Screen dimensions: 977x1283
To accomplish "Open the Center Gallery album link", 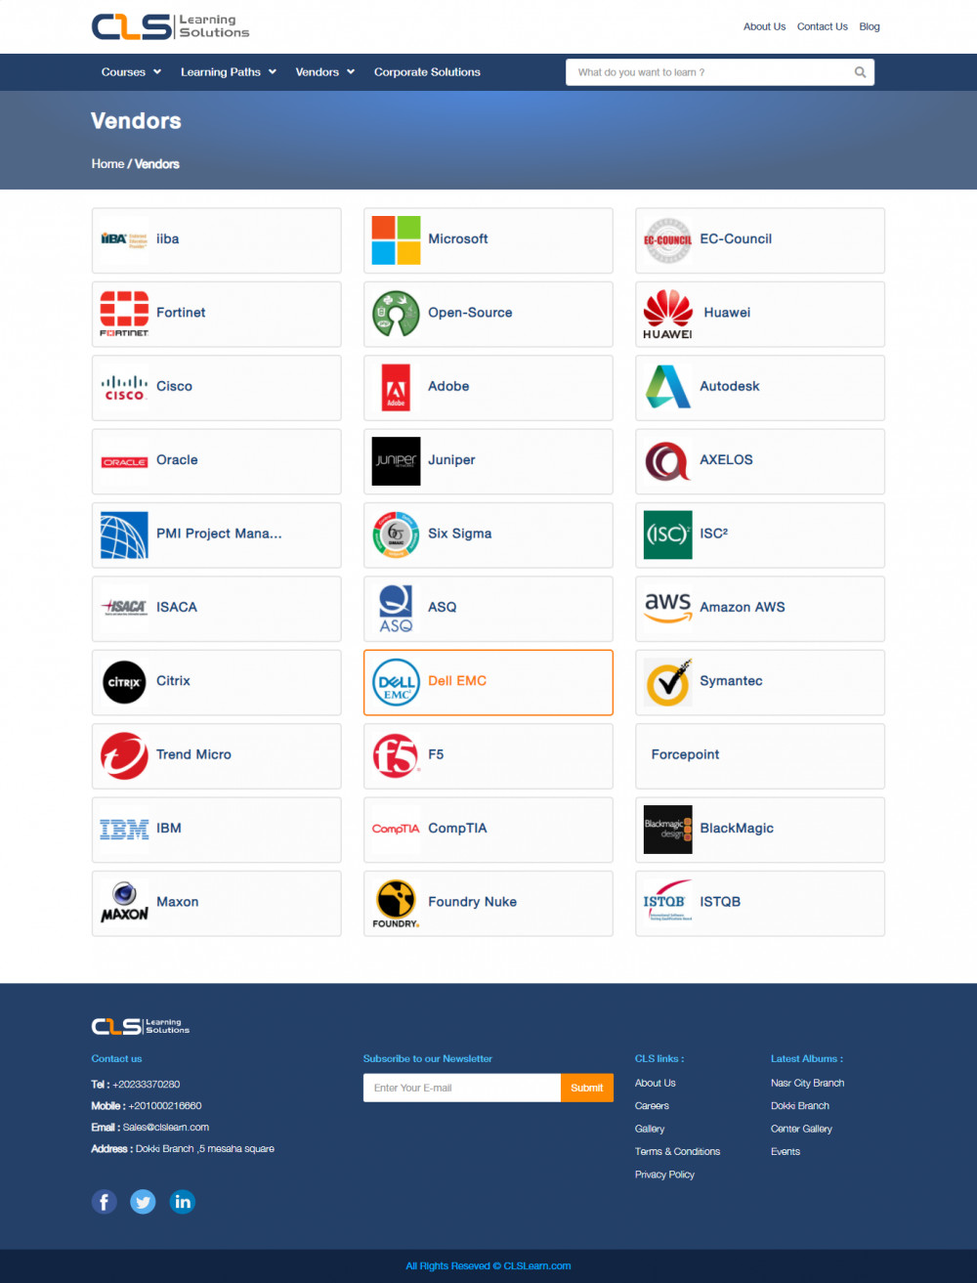I will 801,1130.
